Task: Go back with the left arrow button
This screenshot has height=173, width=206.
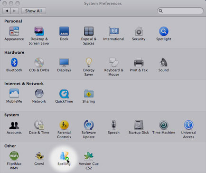Action: coord(7,11)
